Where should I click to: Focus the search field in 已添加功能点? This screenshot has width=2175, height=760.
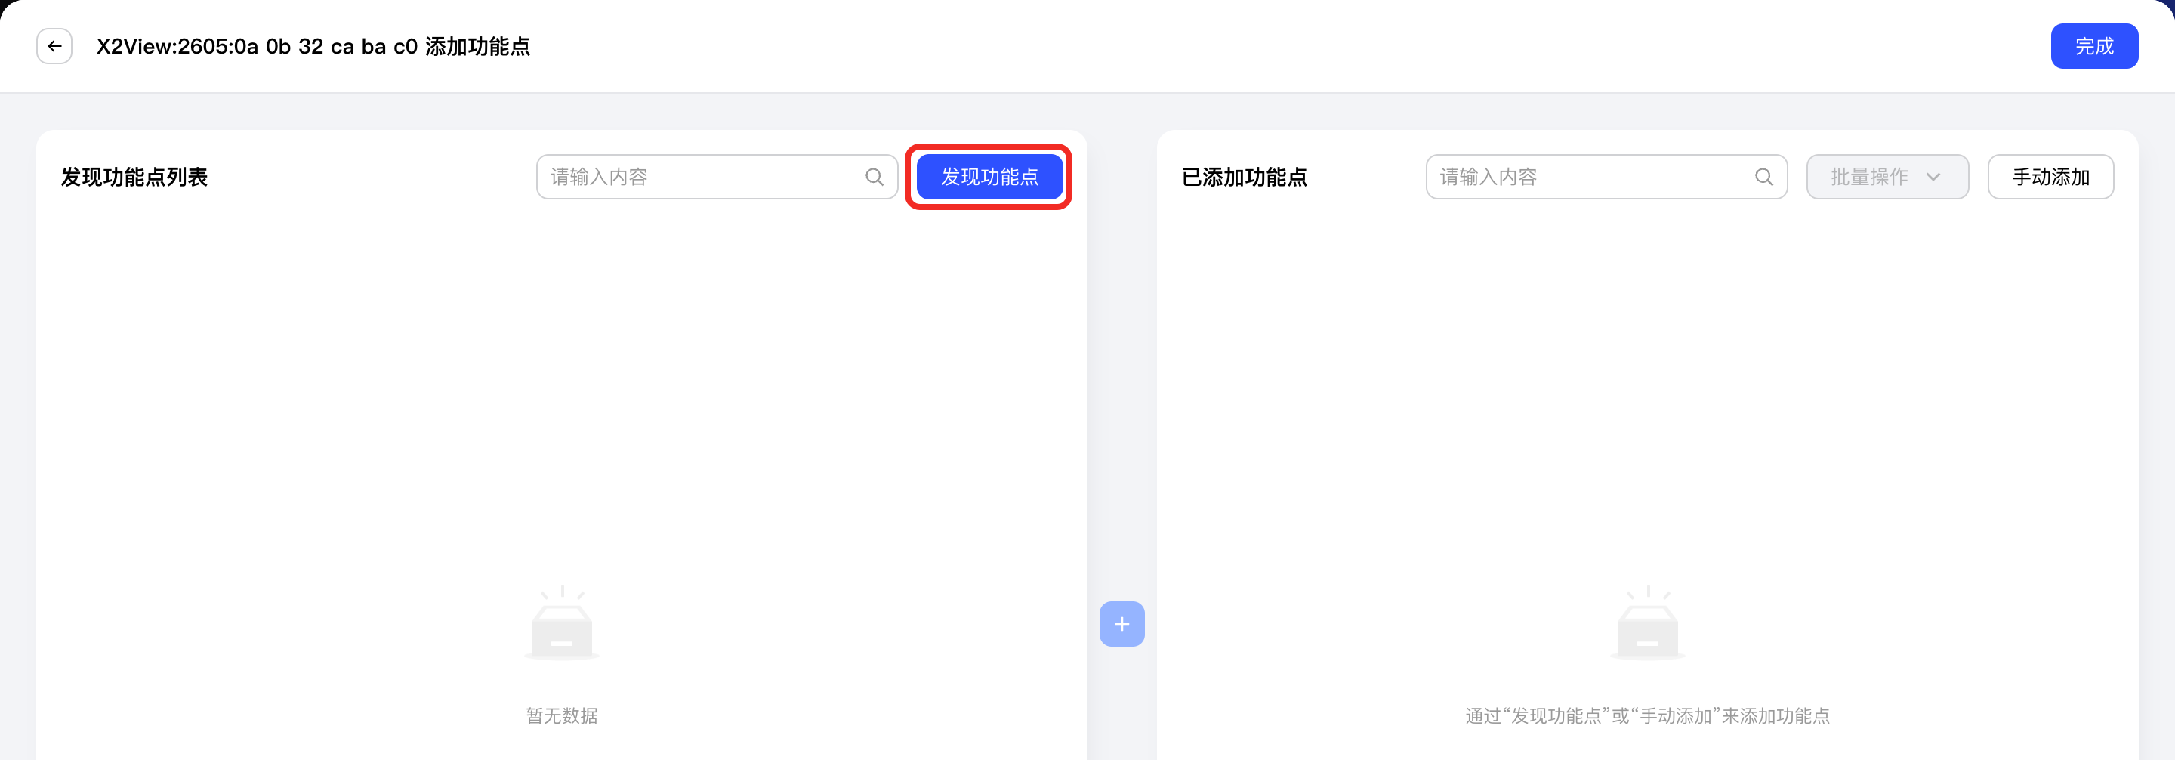1606,178
